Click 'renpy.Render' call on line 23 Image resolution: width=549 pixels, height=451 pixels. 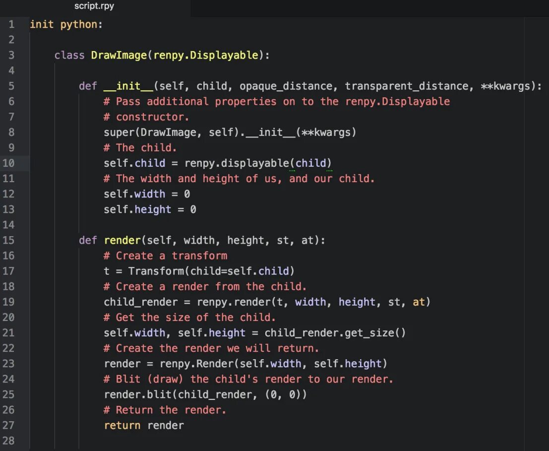[x=196, y=364]
